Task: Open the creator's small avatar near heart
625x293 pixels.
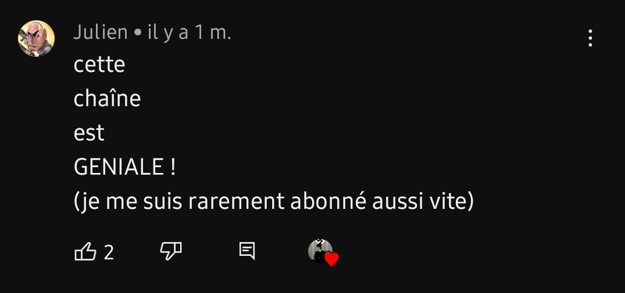Action: (x=320, y=250)
